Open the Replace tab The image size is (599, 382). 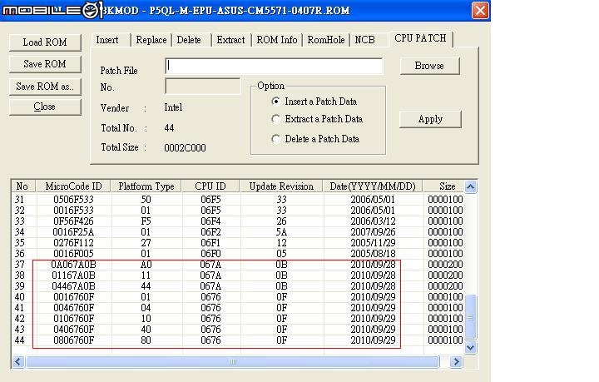pos(151,40)
